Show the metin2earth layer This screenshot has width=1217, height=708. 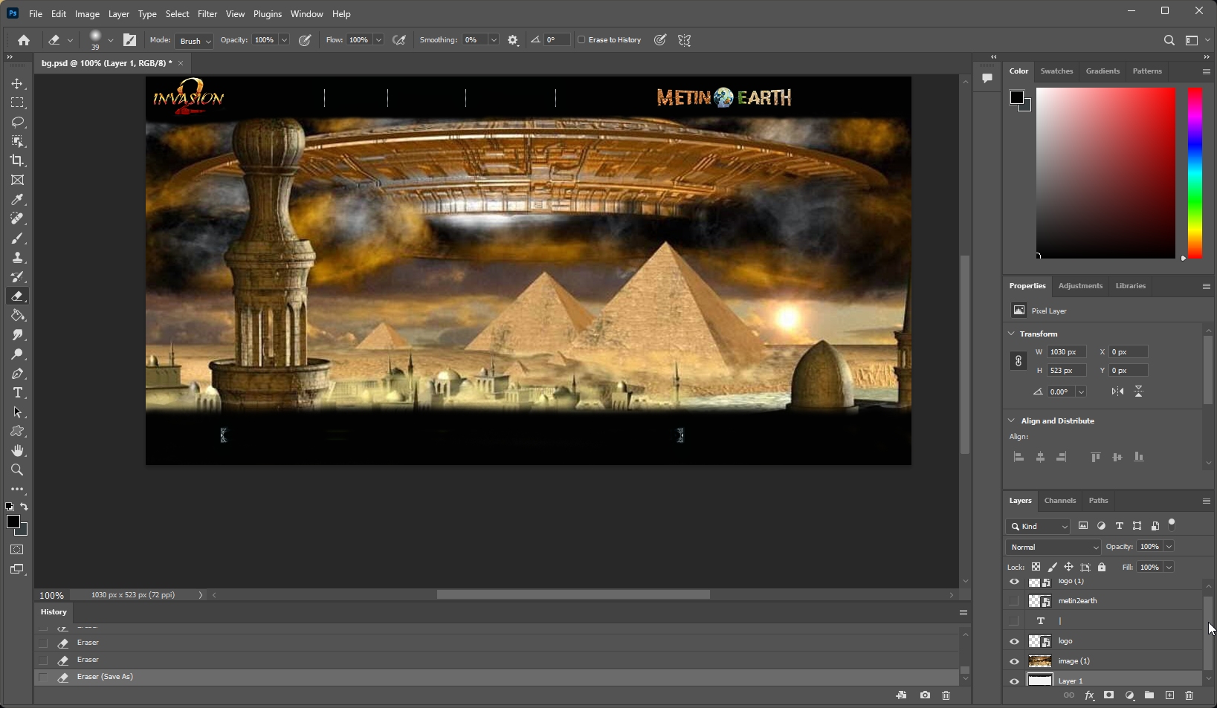1014,601
